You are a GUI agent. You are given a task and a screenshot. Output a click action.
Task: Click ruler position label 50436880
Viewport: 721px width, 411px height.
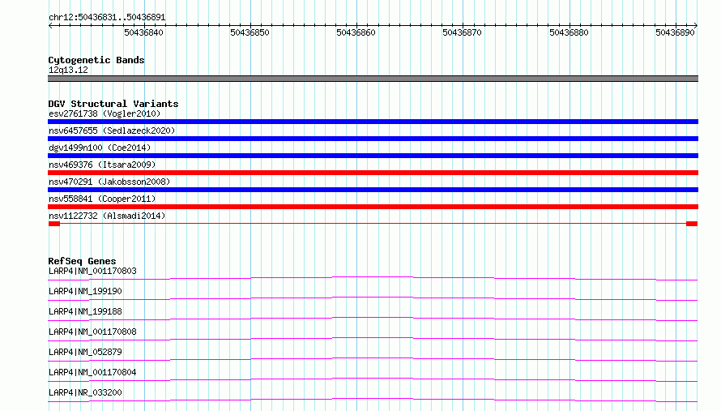[569, 32]
